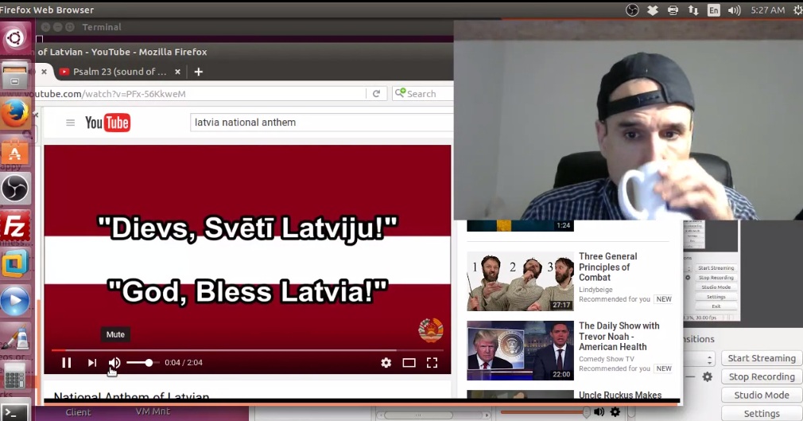Open Calculator from the launcher
The image size is (803, 421).
pos(14,377)
